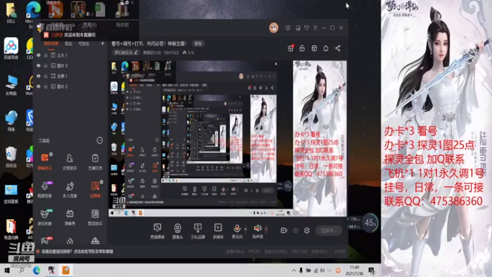Open Windows Start menu

7,270
